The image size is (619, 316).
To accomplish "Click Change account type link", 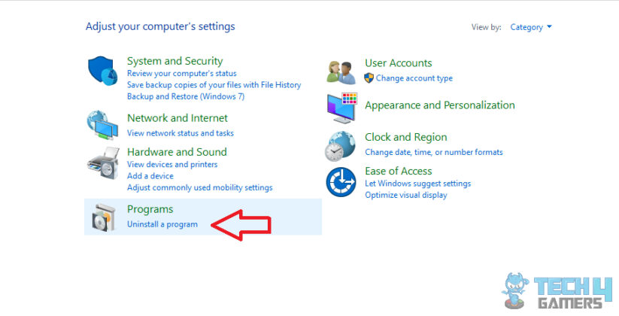I will coord(414,78).
